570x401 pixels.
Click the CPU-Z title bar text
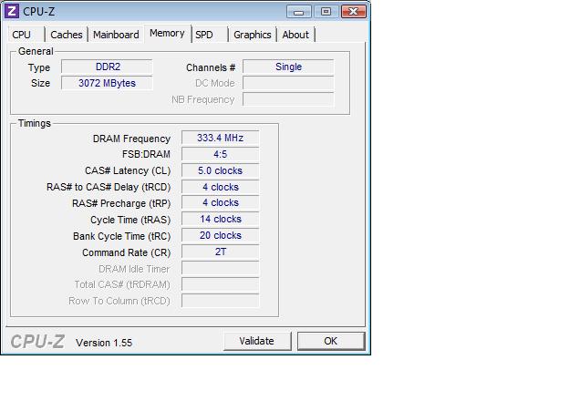(x=39, y=12)
